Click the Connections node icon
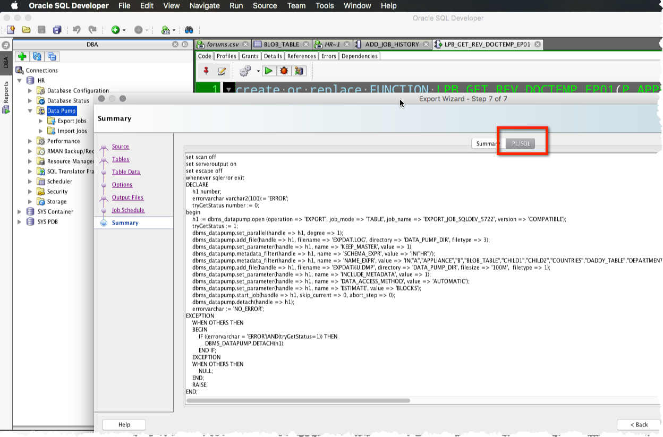This screenshot has width=663, height=437. point(20,70)
